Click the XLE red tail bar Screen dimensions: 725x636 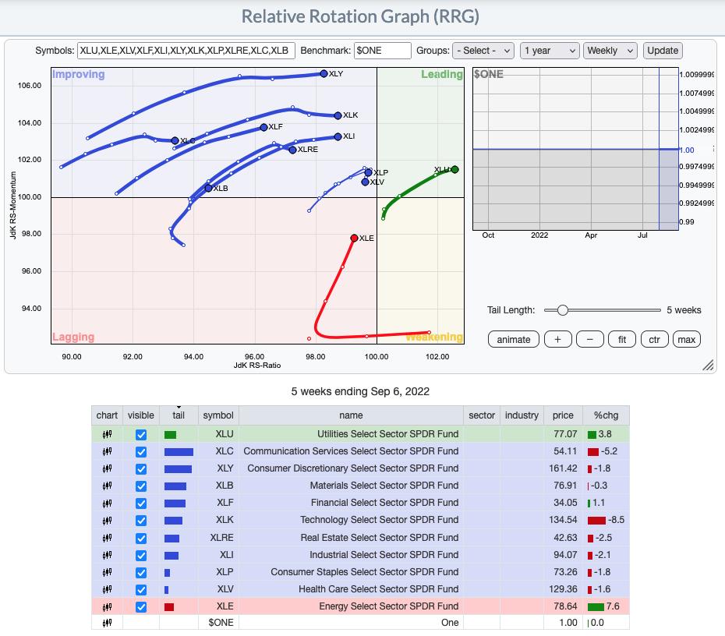click(x=169, y=607)
